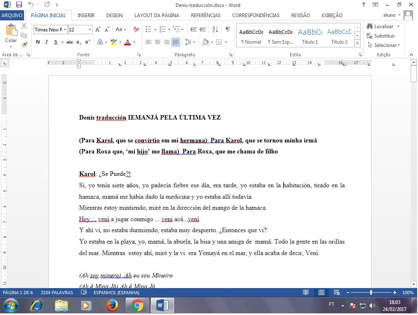Switch to the REFERÊNCIAS tab

[x=206, y=15]
